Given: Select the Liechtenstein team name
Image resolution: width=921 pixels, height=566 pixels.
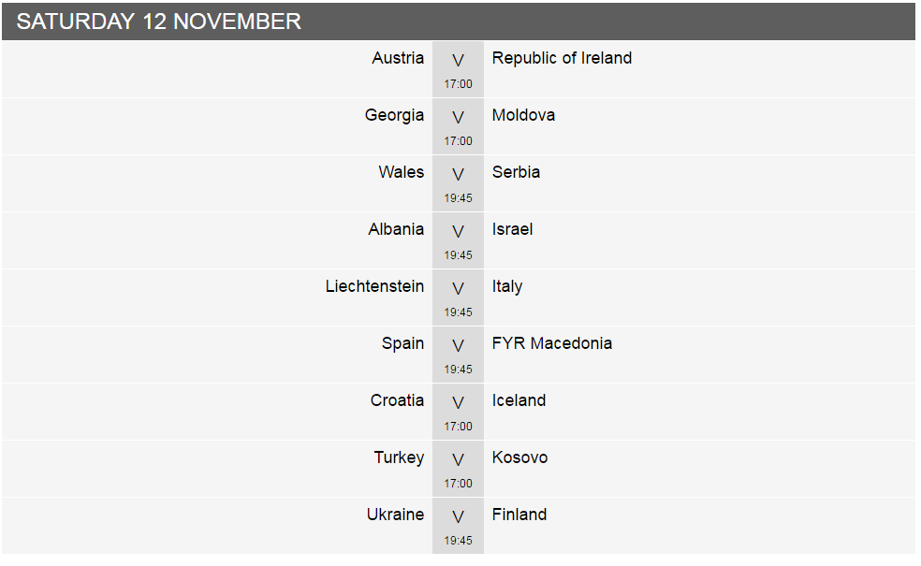Looking at the screenshot, I should tap(374, 286).
